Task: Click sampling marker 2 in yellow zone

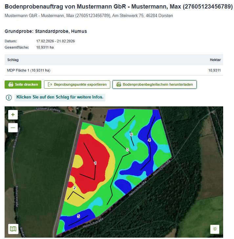Action: pos(74,188)
